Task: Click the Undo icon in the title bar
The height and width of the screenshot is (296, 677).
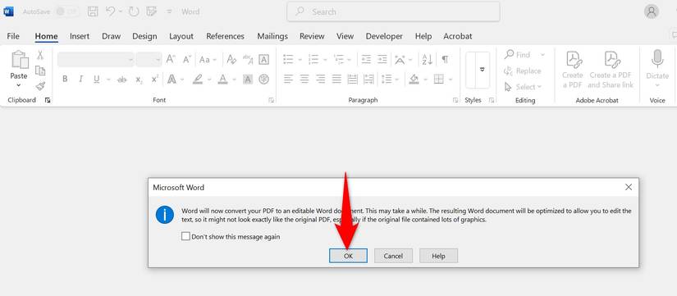Action: click(x=111, y=11)
